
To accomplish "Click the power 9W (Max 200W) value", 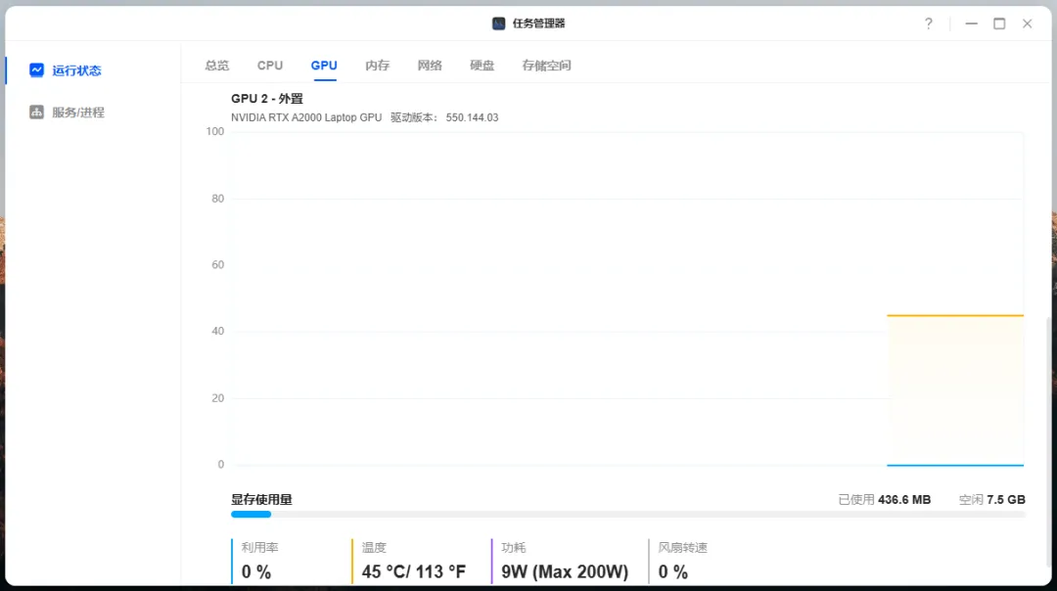I will pos(565,572).
